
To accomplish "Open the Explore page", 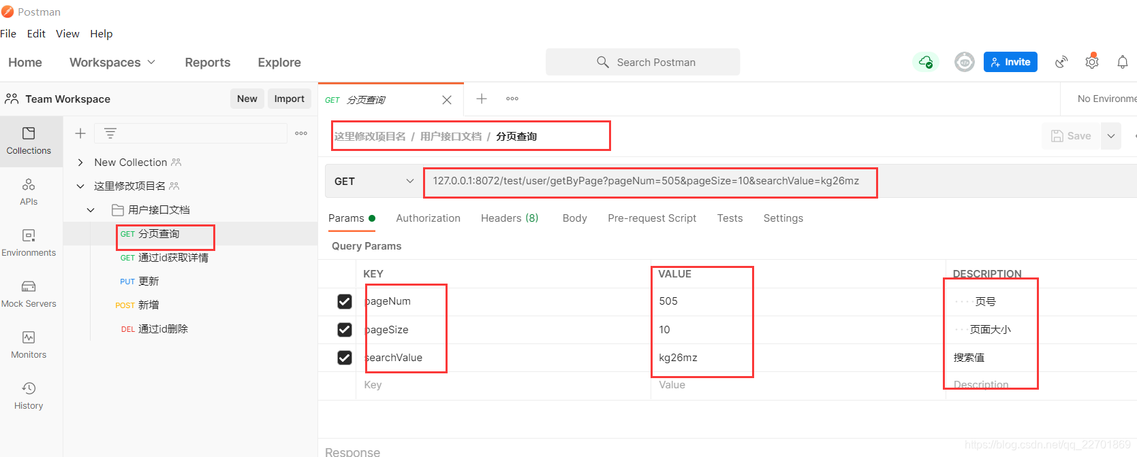I will [279, 63].
